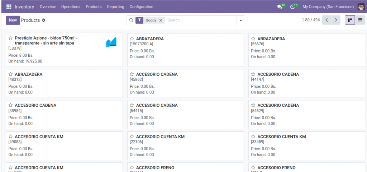Open the Reporting menu
Viewport: 367px width, 172px height.
coord(115,7)
